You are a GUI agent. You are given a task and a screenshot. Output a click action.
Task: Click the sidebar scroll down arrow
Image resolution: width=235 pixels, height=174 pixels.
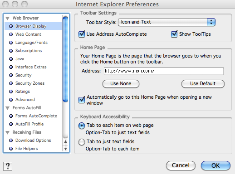click(65, 149)
